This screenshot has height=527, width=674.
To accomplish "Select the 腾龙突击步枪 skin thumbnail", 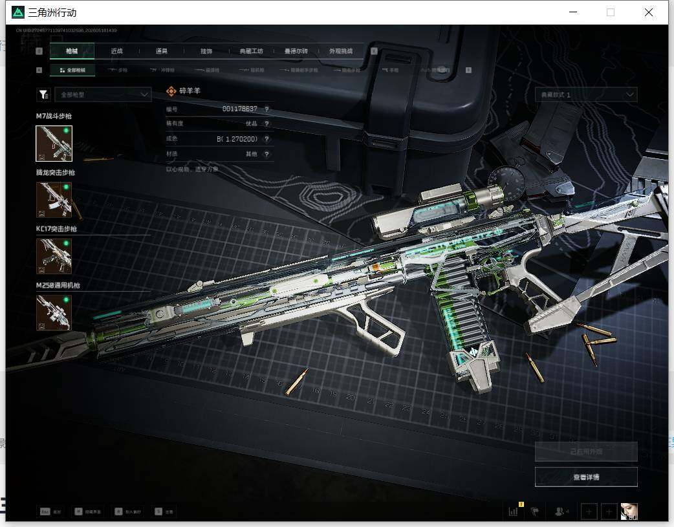I will (x=54, y=200).
